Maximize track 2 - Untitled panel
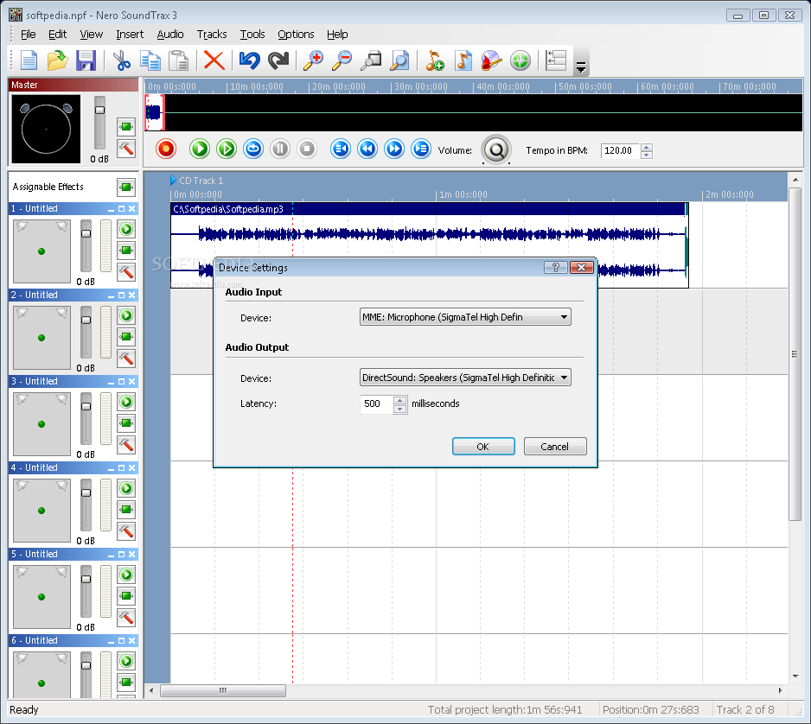 tap(122, 295)
